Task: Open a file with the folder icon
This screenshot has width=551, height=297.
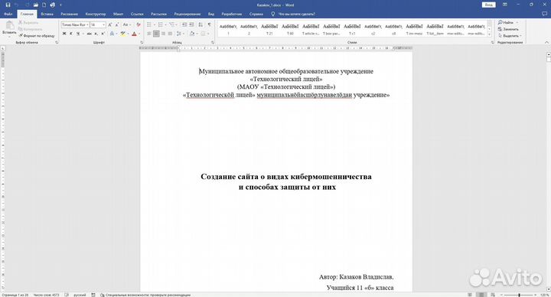Action: (x=36, y=5)
